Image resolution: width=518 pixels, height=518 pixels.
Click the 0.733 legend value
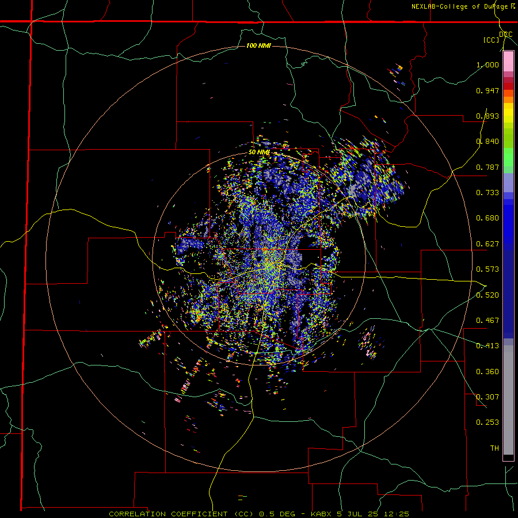coord(487,193)
